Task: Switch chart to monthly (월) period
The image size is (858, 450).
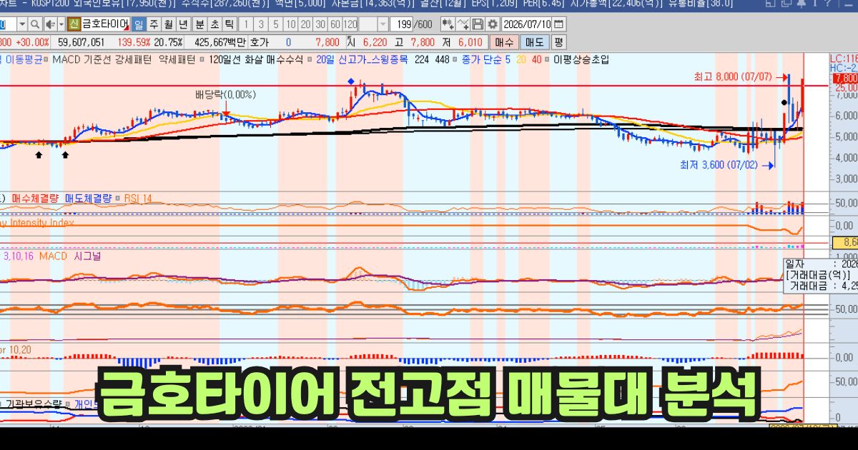Action: pyautogui.click(x=169, y=24)
